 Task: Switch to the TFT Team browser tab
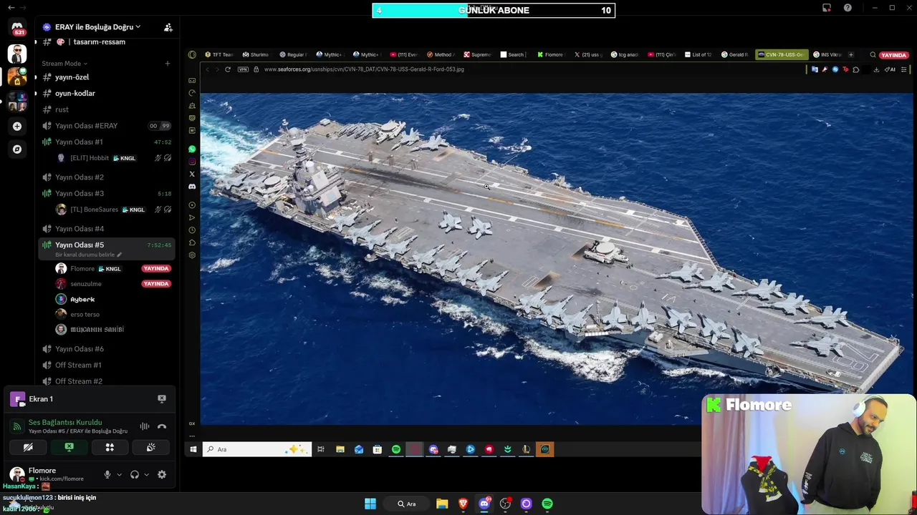[x=219, y=55]
